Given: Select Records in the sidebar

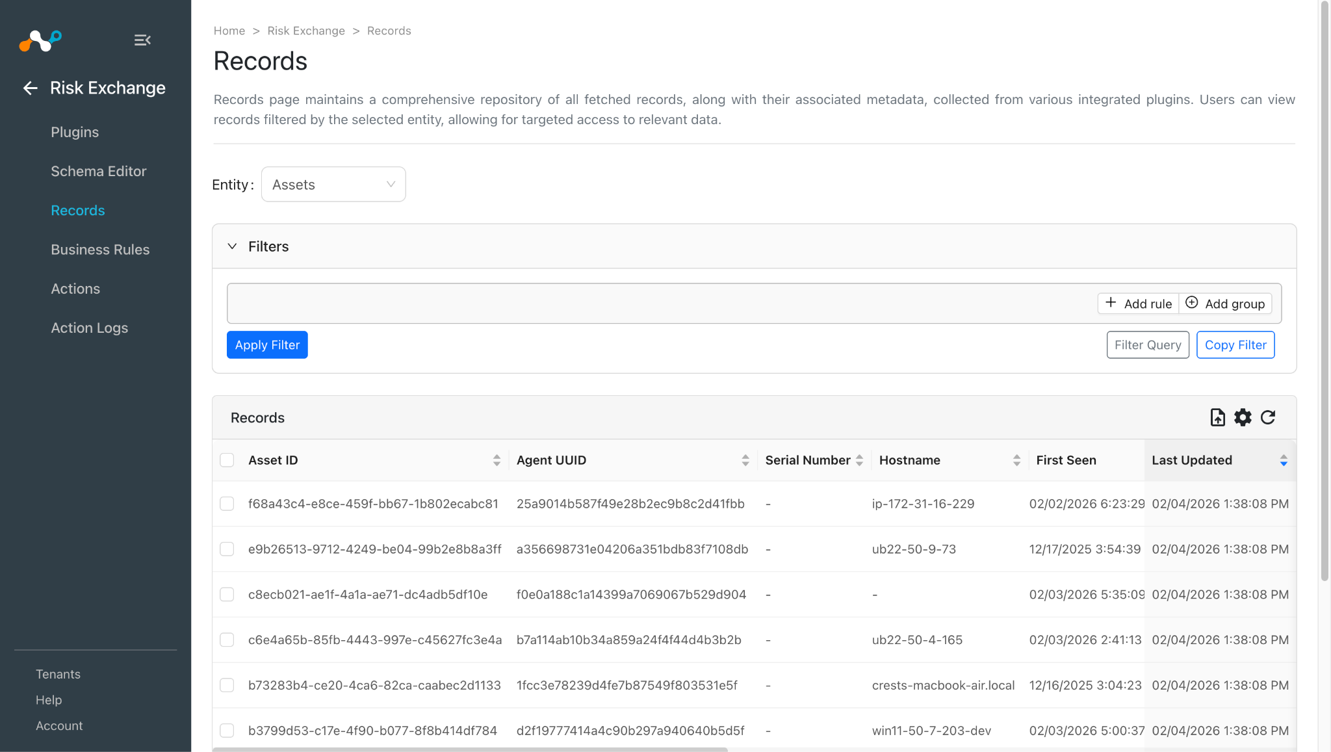Looking at the screenshot, I should click(78, 211).
